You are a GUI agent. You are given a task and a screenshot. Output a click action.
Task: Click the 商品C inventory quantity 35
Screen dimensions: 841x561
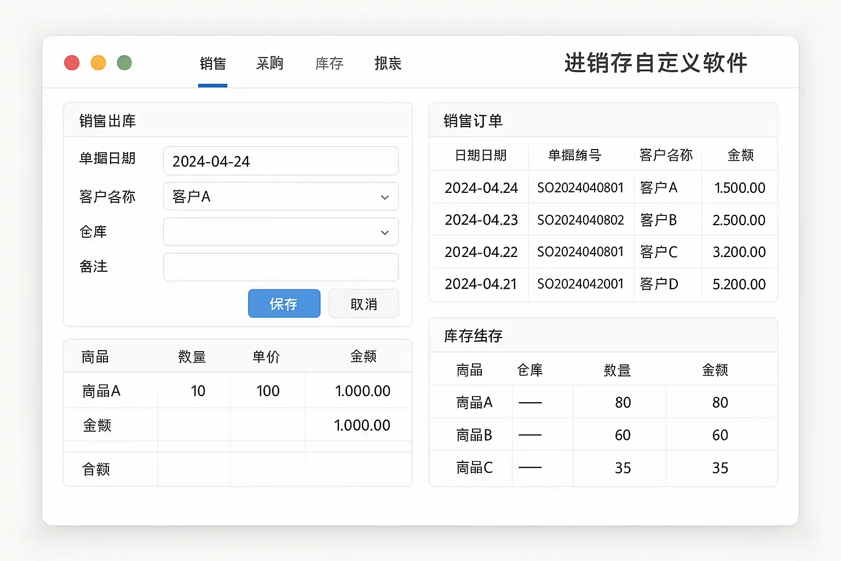(623, 468)
